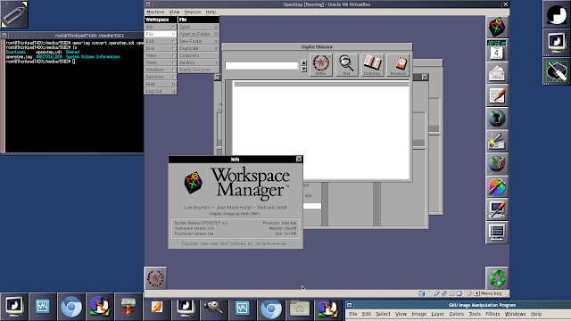
Task: Click the up arrow next to search field
Action: (303, 62)
